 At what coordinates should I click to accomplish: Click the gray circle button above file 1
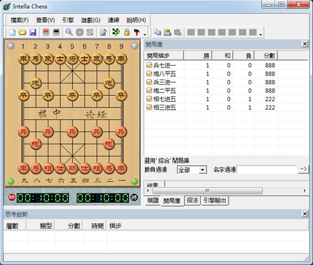(11, 46)
